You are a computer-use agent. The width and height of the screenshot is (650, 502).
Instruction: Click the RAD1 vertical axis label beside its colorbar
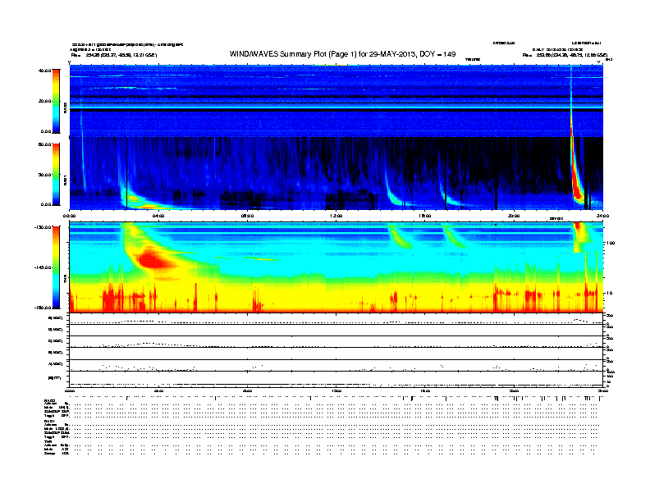(x=65, y=180)
